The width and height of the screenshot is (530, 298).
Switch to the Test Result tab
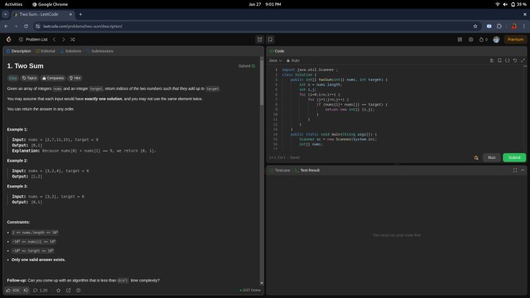coord(307,170)
